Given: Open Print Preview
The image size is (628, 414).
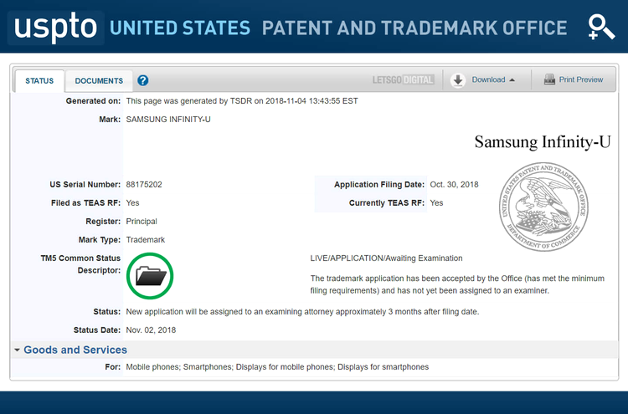Looking at the screenshot, I should pos(574,79).
